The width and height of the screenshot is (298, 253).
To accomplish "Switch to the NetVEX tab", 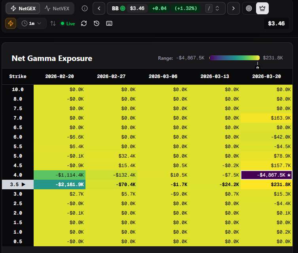I will 57,8.
